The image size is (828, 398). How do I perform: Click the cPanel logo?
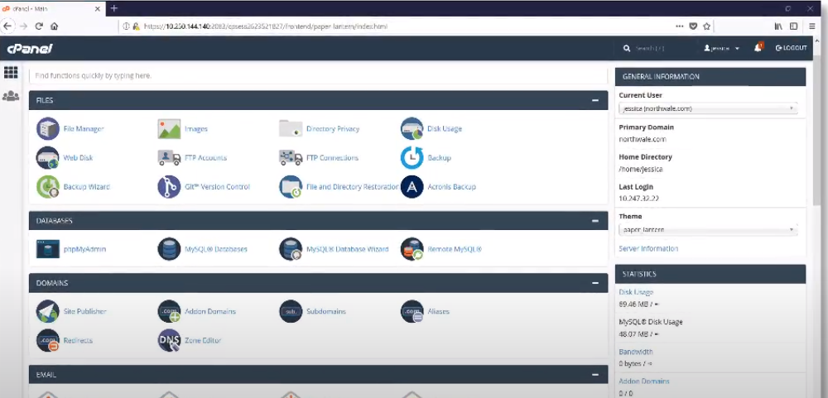[30, 49]
